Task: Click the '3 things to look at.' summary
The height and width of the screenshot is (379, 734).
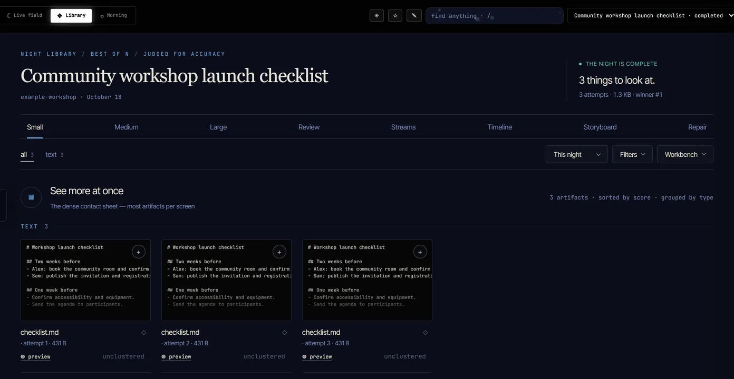Action: pos(617,81)
